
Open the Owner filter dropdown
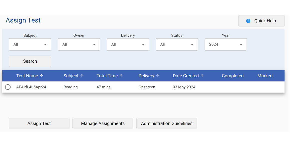coord(79,44)
